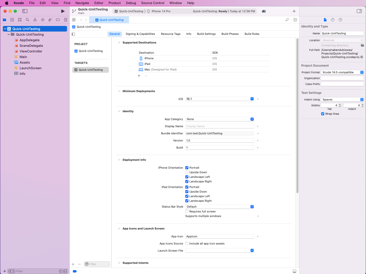Uncheck iPad Upside Down orientation
This screenshot has width=366, height=274.
pyautogui.click(x=187, y=192)
